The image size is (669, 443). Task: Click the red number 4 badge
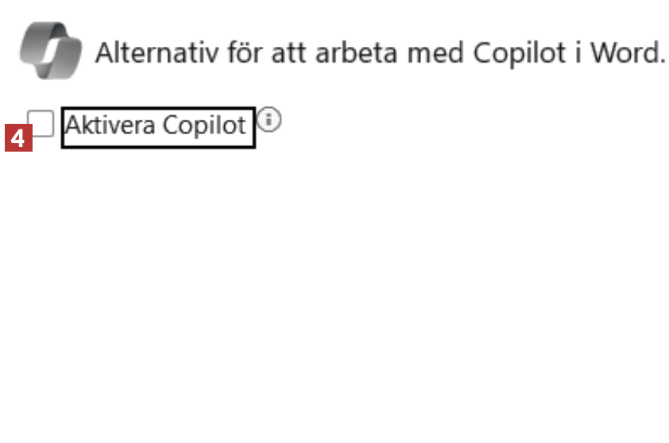click(19, 139)
